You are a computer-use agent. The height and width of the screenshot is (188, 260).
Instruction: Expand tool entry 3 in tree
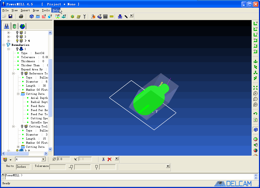[x=8, y=37]
